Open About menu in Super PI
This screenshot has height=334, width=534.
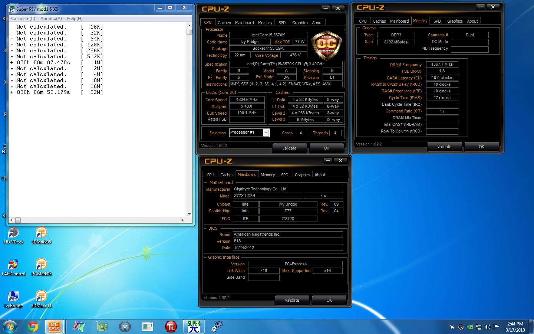click(51, 18)
